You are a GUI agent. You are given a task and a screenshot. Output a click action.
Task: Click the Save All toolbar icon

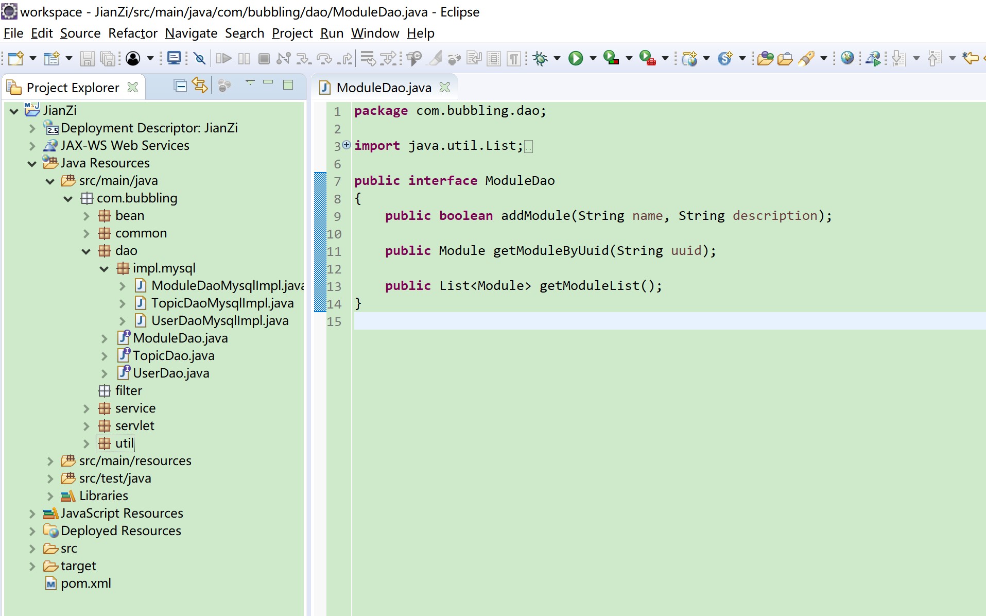107,58
